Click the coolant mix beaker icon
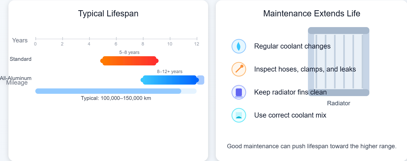Screen dimensions: 407x161 [239, 115]
